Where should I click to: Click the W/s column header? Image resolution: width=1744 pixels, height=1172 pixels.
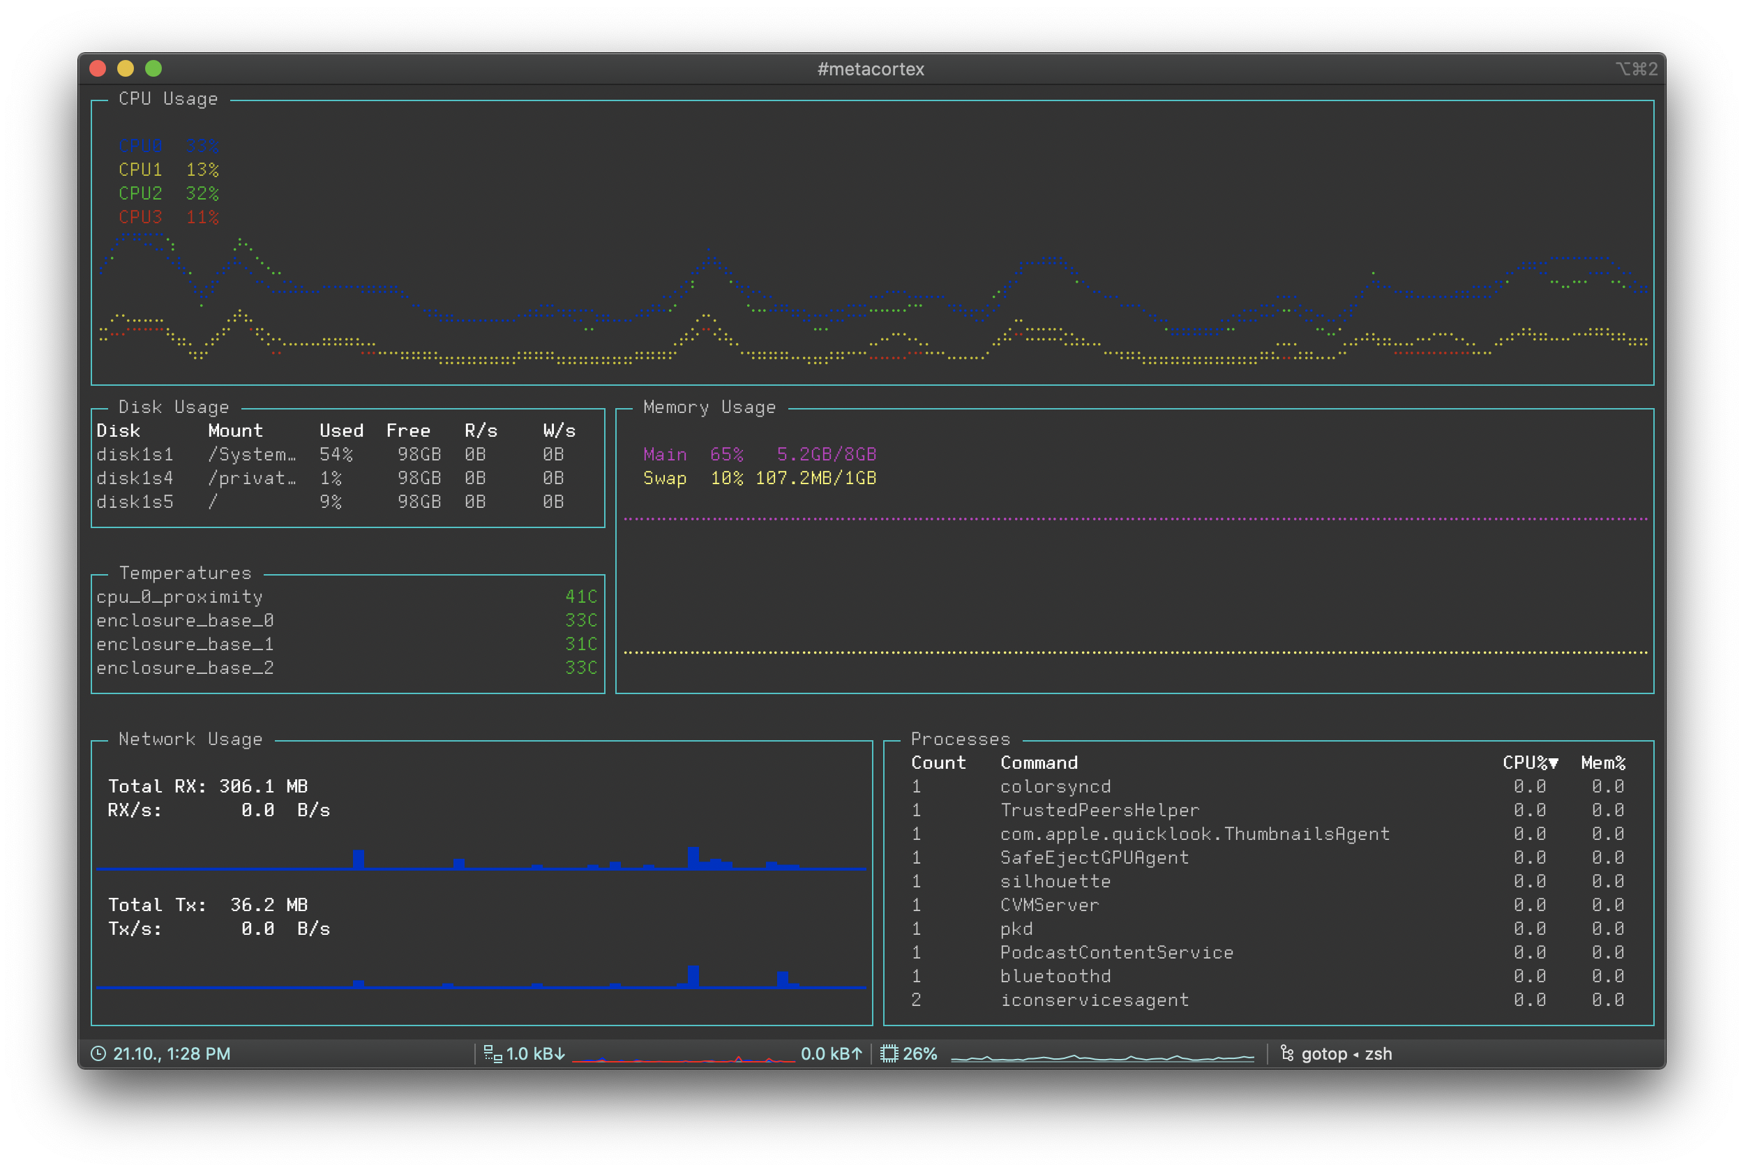click(559, 431)
